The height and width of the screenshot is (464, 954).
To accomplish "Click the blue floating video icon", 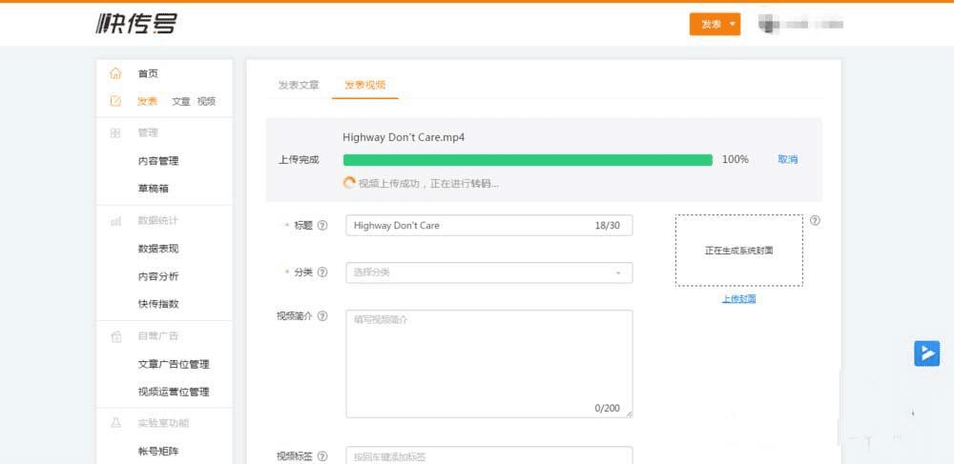I will 926,353.
